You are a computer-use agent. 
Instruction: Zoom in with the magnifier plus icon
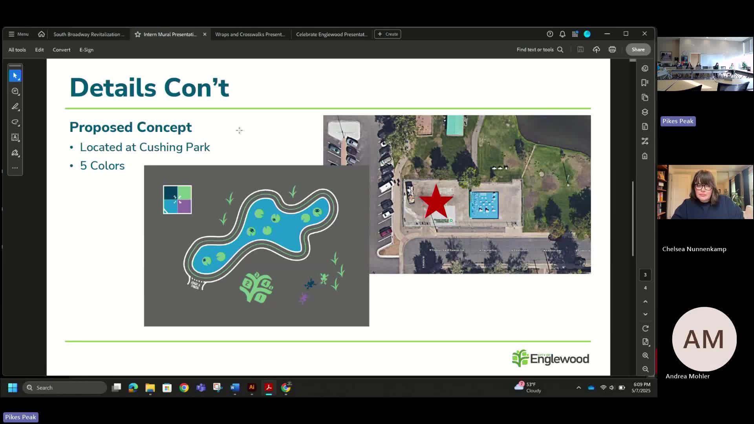point(645,355)
